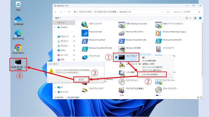Viewport: 209px width, 117px height.
Task: Open the Disk Cleanup icon
Action: (x=85, y=90)
